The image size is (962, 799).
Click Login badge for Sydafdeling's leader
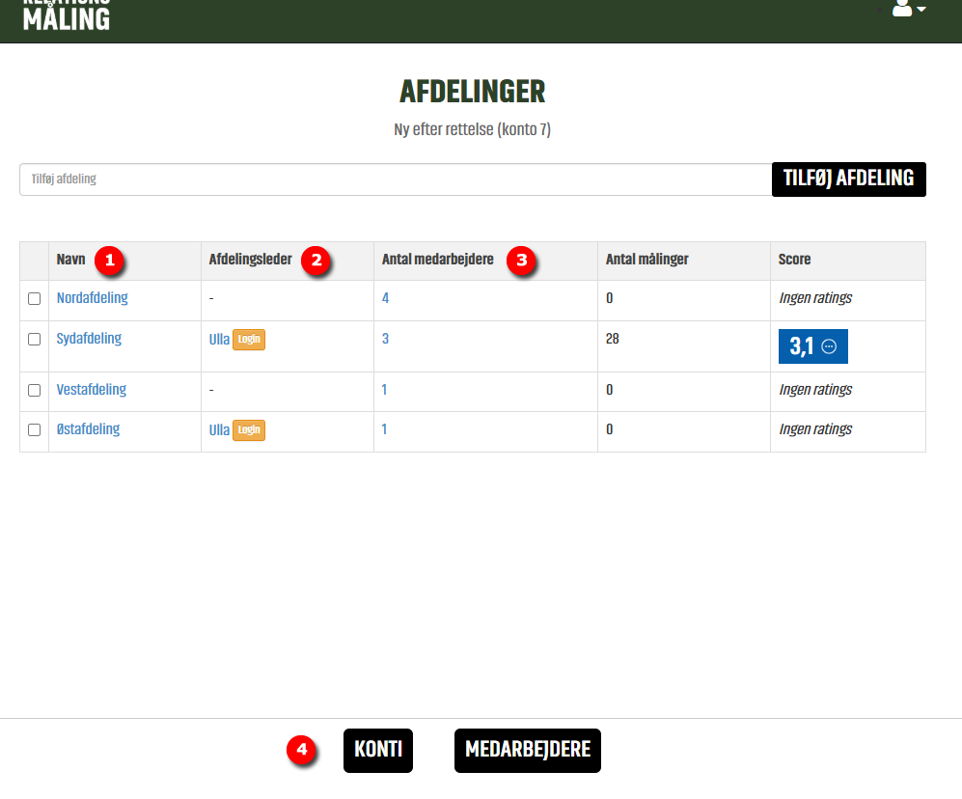coord(249,340)
